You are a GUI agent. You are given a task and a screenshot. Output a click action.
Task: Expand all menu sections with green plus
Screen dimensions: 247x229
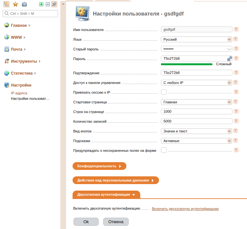click(41, 4)
